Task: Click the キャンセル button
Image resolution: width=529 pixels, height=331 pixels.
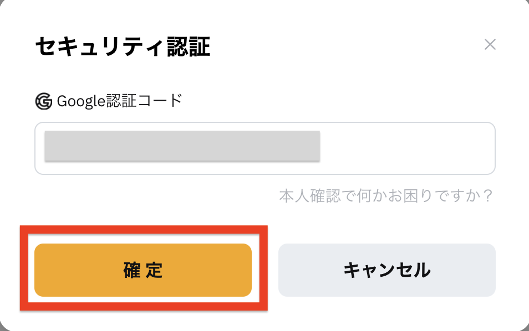Action: (x=387, y=270)
